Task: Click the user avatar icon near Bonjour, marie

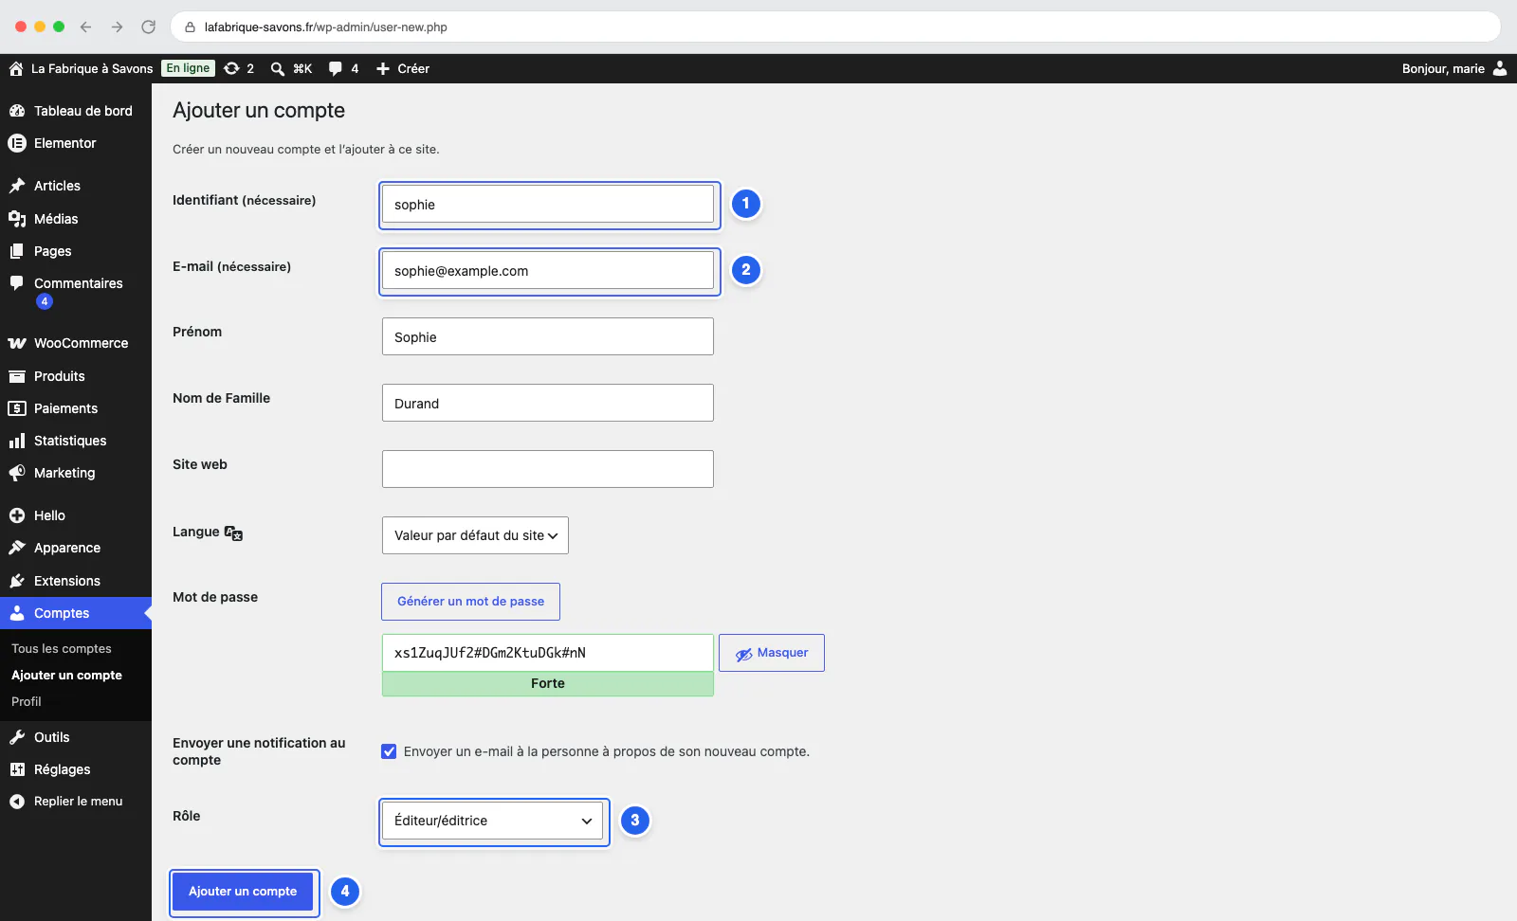Action: [1500, 68]
